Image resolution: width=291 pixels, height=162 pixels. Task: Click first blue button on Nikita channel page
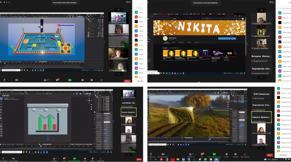225,38
